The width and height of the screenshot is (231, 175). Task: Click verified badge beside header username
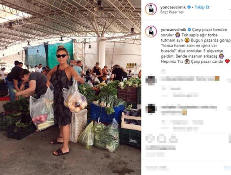(189, 7)
